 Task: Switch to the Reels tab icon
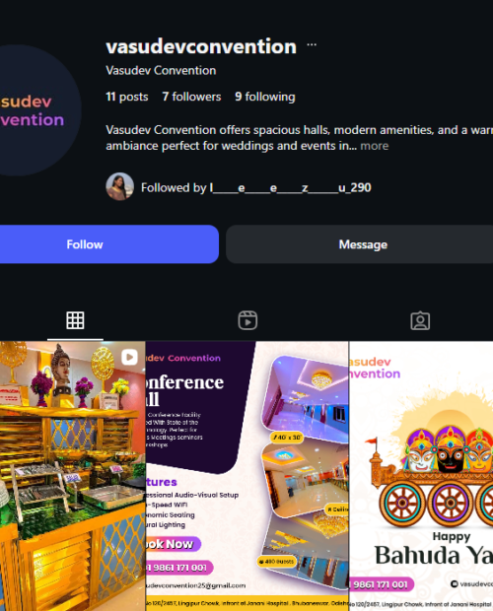point(247,320)
